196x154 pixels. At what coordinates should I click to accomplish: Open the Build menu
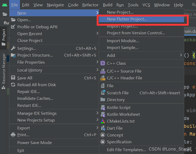tap(108, 5)
